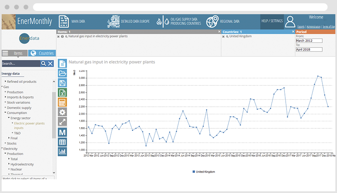This screenshot has width=337, height=193.
Task: Open the Administration link
Action: click(x=313, y=27)
